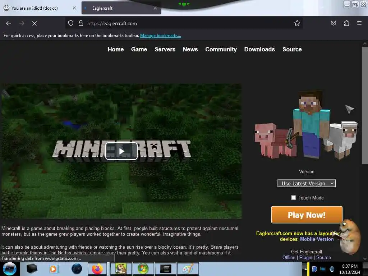The image size is (368, 276).
Task: Open the Offline download link
Action: 289,257
